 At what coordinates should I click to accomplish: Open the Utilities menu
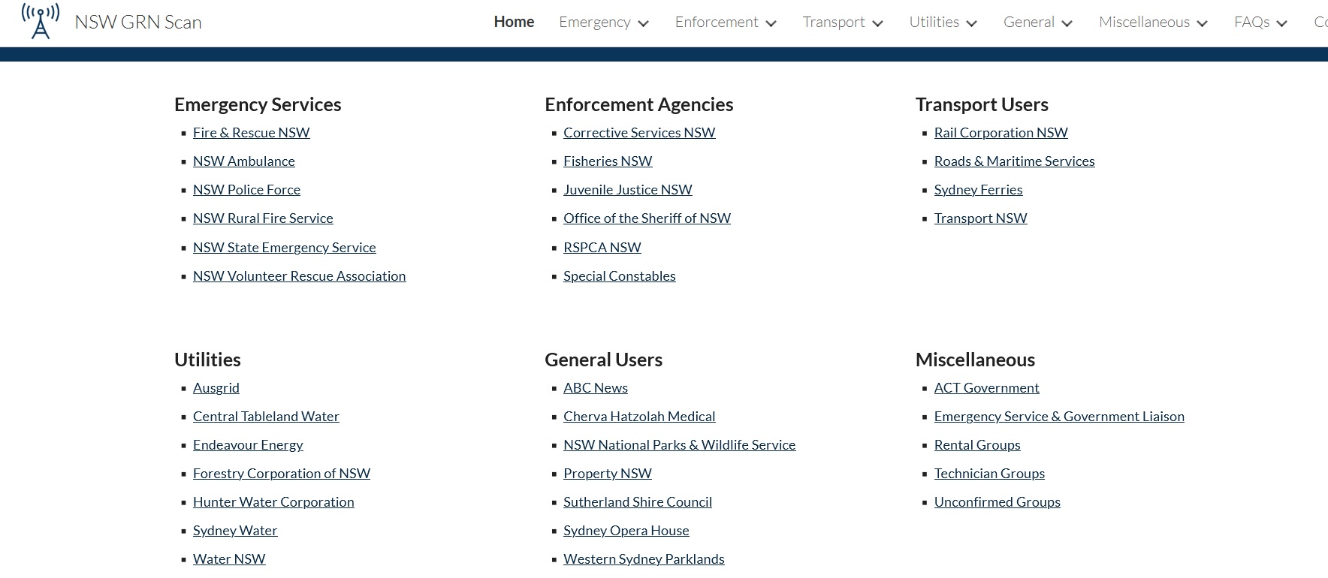pyautogui.click(x=934, y=22)
